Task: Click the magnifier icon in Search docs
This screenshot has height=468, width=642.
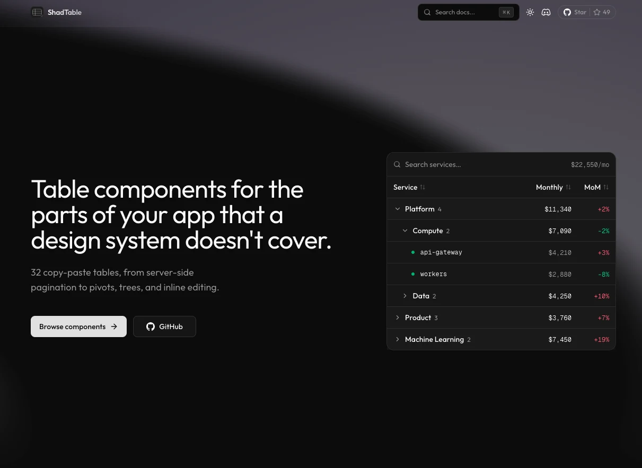Action: tap(427, 12)
